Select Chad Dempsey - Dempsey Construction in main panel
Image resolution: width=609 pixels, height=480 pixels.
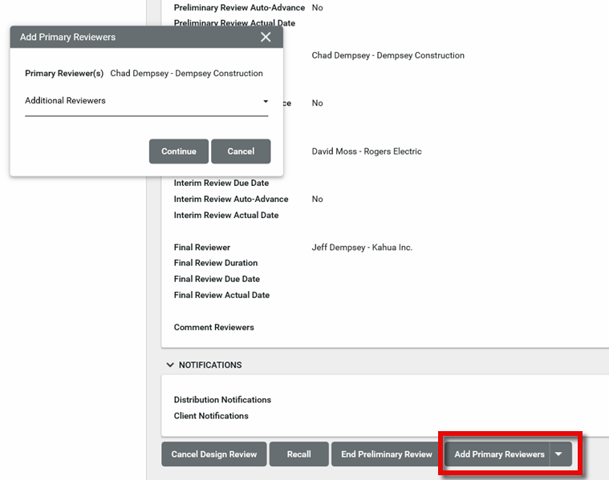pos(388,55)
